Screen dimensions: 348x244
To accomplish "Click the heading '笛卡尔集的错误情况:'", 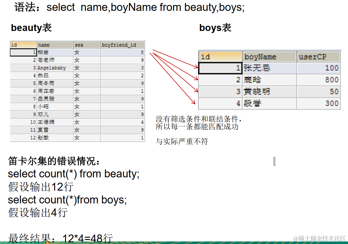I will [54, 161].
